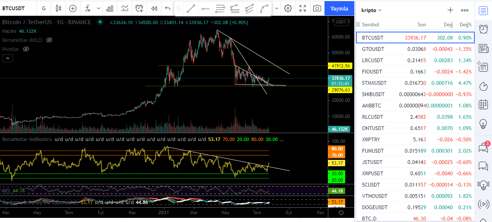Image resolution: width=492 pixels, height=222 pixels.
Task: Enter fullscreen mode with the expand icon
Action: [x=303, y=8]
